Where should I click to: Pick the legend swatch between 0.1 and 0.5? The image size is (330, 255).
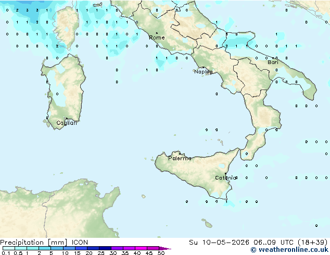(x=9, y=248)
